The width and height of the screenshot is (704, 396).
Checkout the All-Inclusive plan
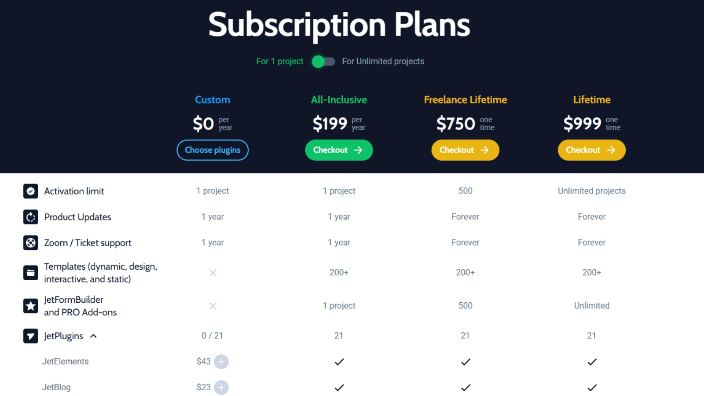point(339,150)
